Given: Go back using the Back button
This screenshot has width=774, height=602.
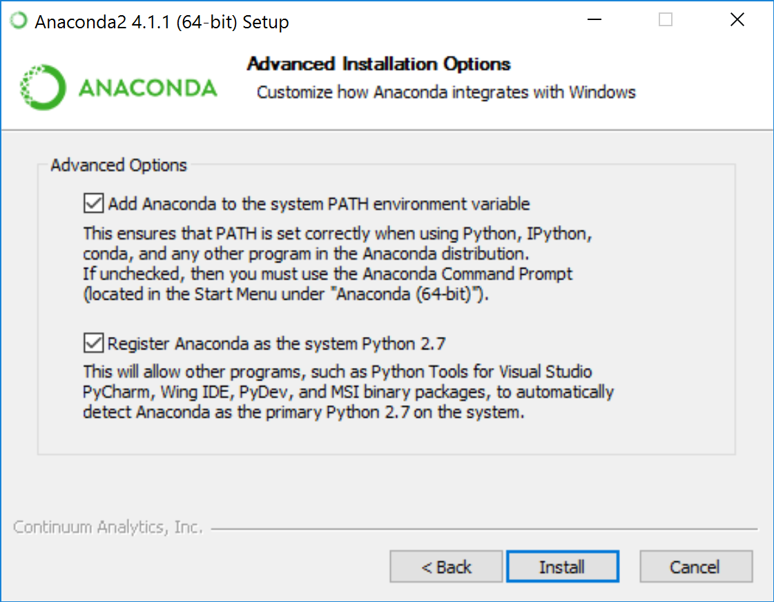Looking at the screenshot, I should click(x=445, y=566).
